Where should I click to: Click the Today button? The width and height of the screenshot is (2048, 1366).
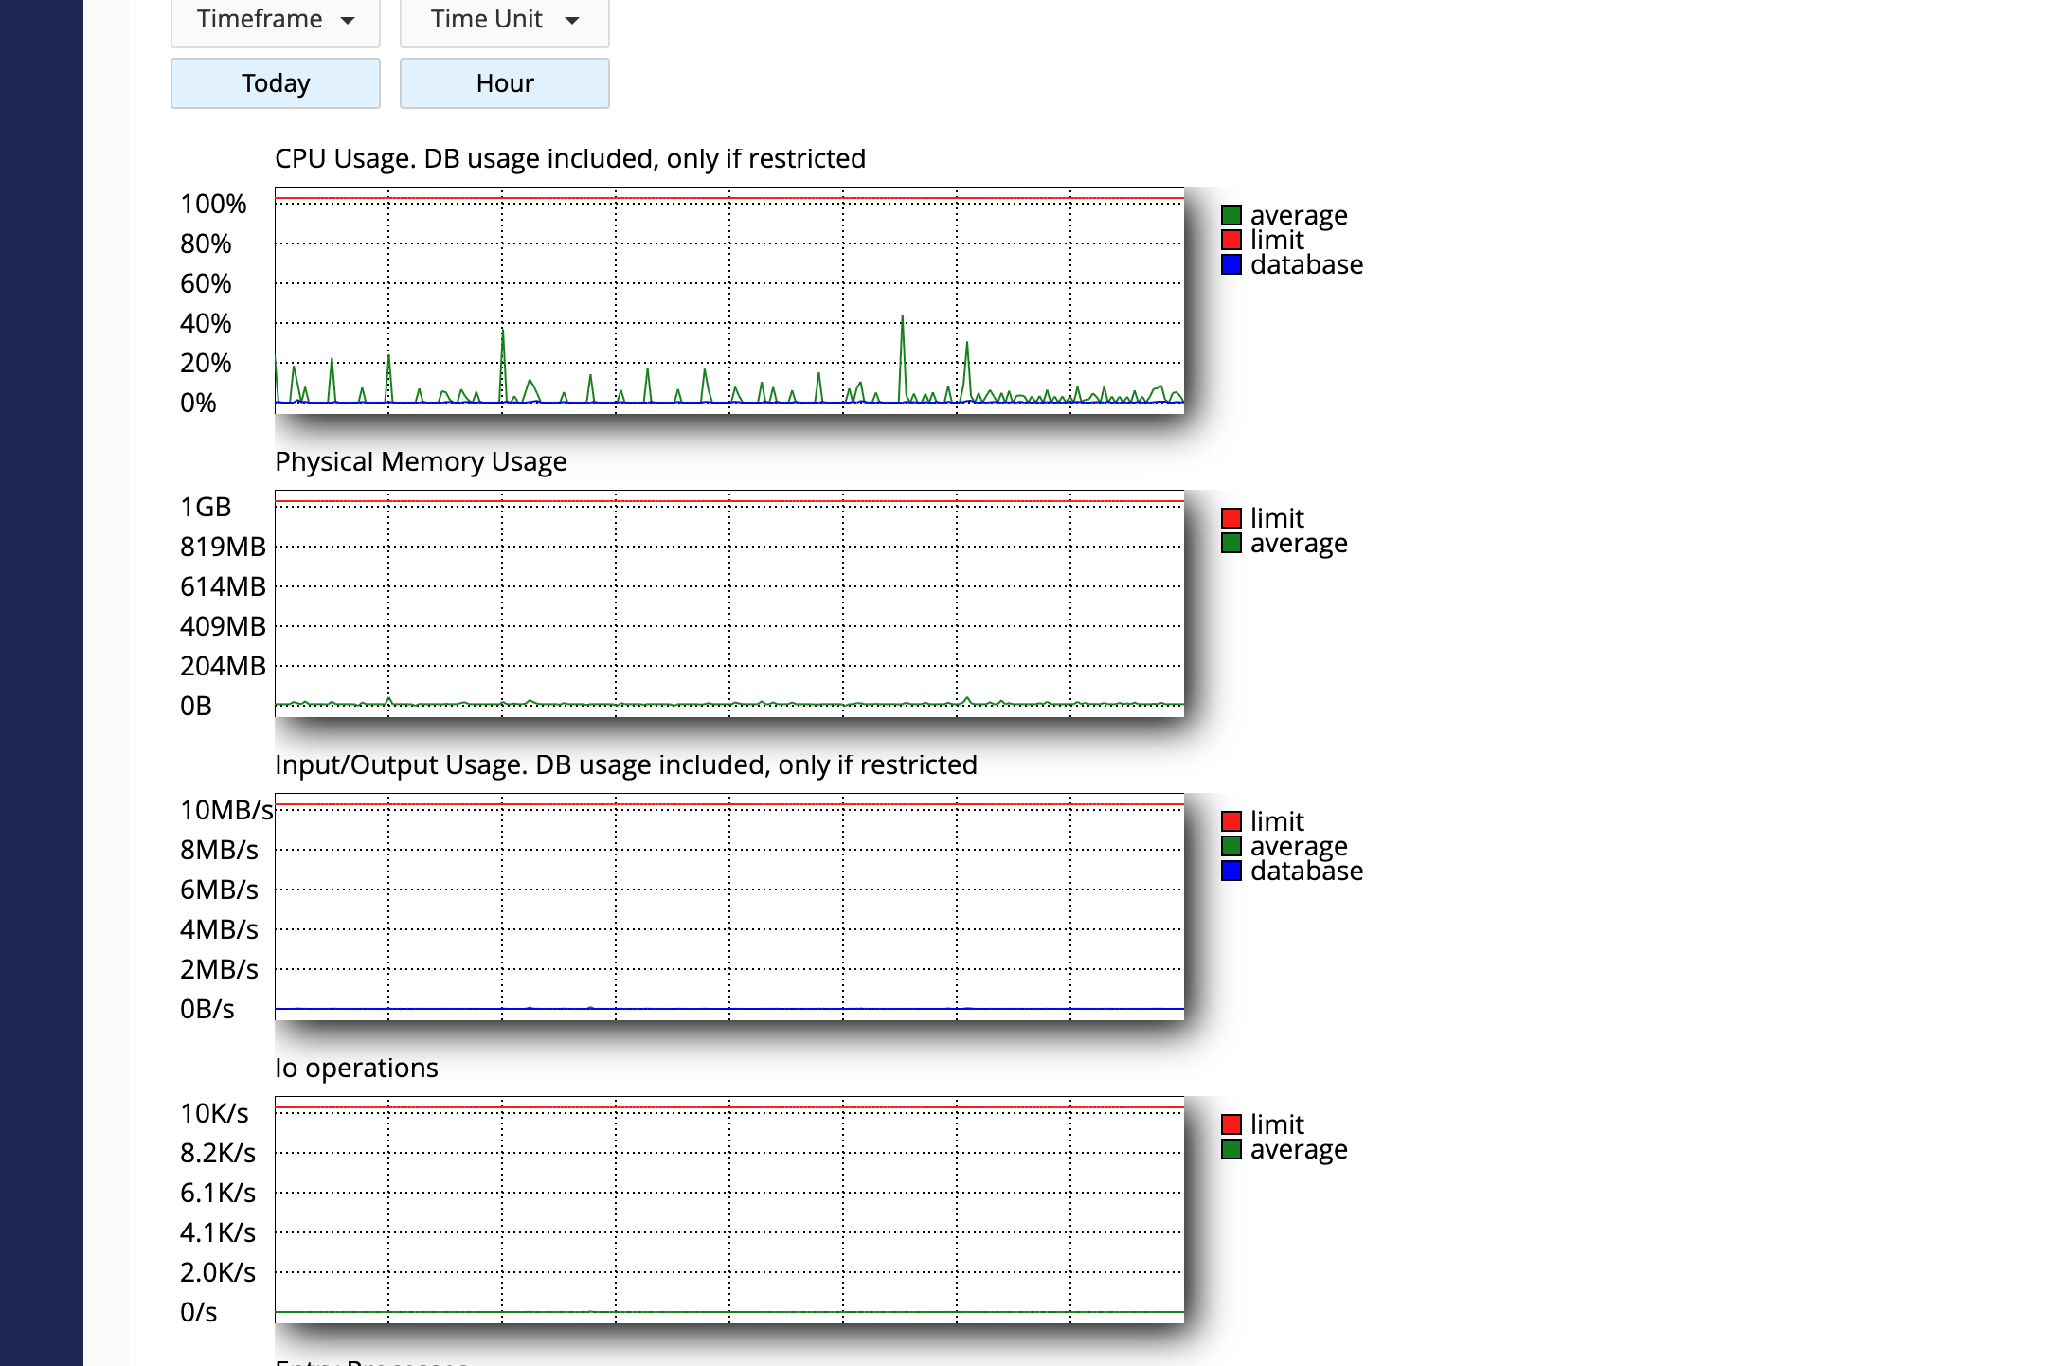(x=276, y=83)
